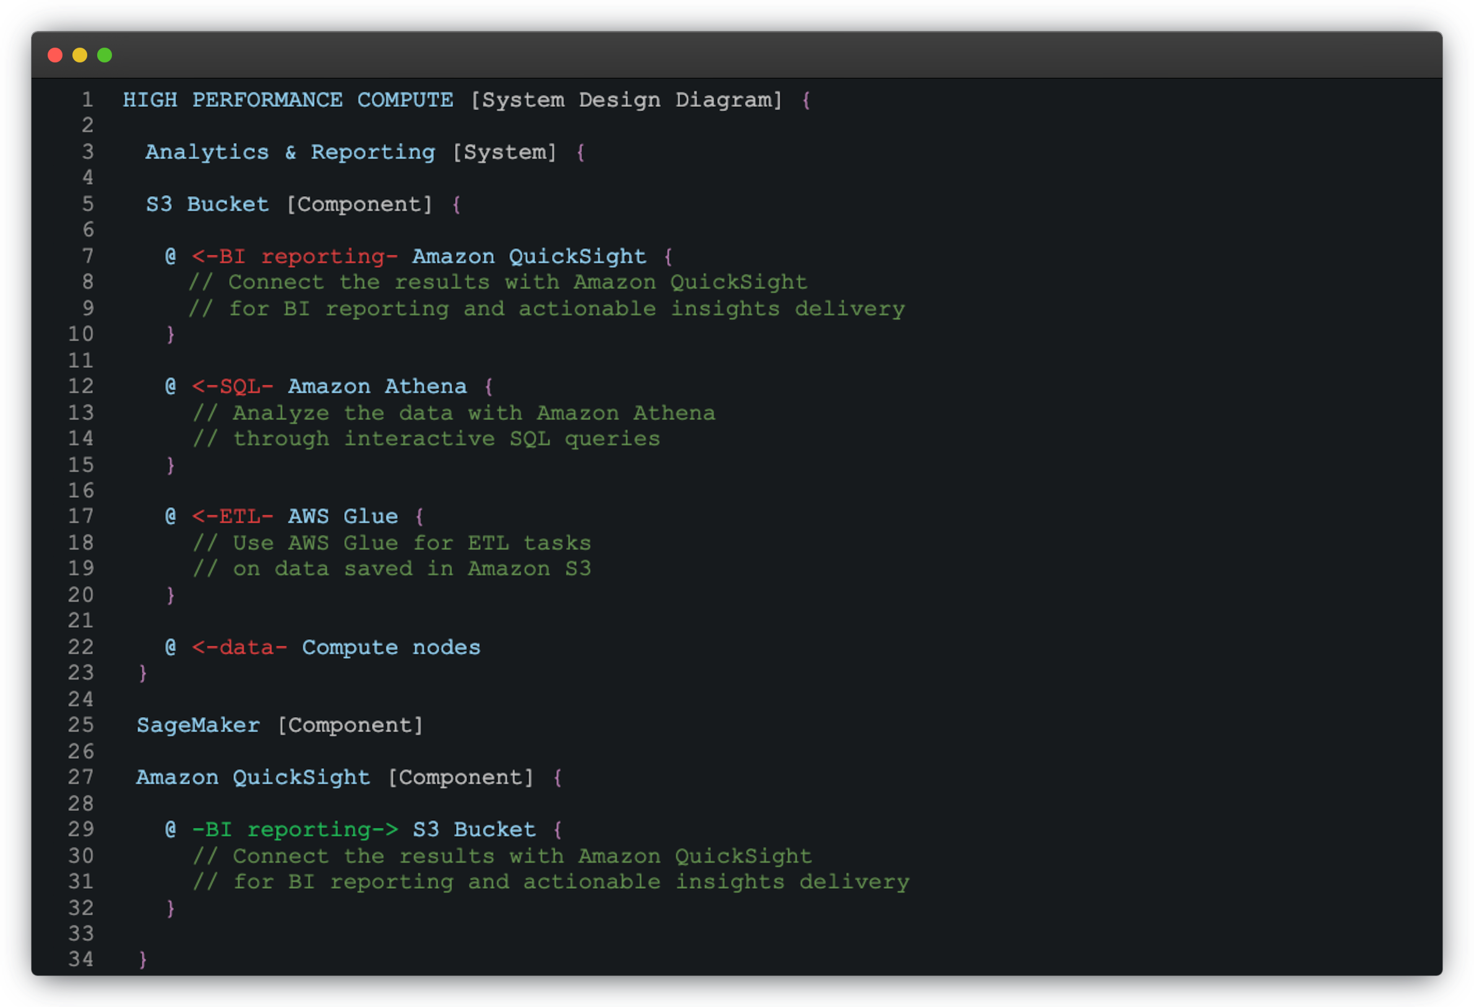Click the red close window button
Viewport: 1474px width, 1007px height.
(x=55, y=55)
